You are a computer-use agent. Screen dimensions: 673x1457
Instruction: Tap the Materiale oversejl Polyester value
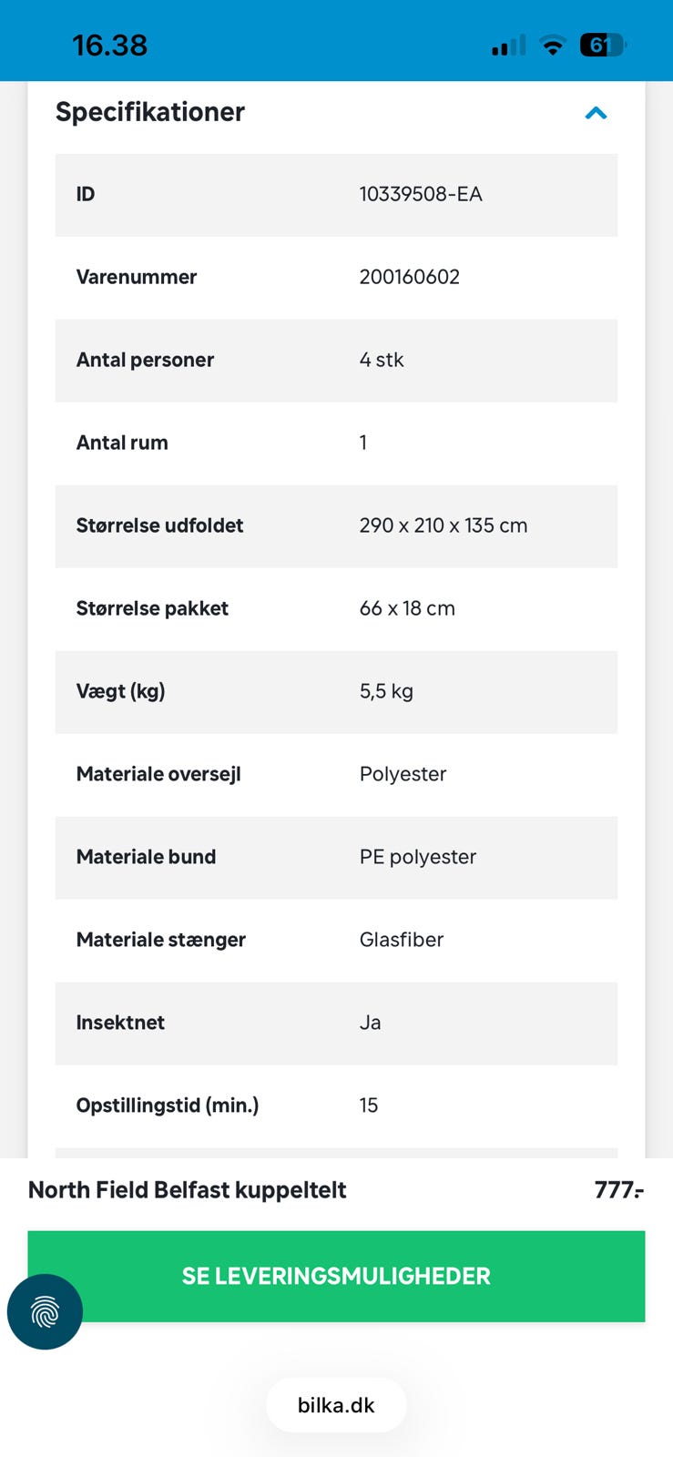pos(403,774)
